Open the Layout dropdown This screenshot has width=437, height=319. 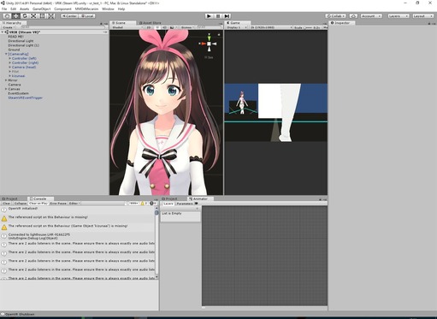(x=423, y=16)
